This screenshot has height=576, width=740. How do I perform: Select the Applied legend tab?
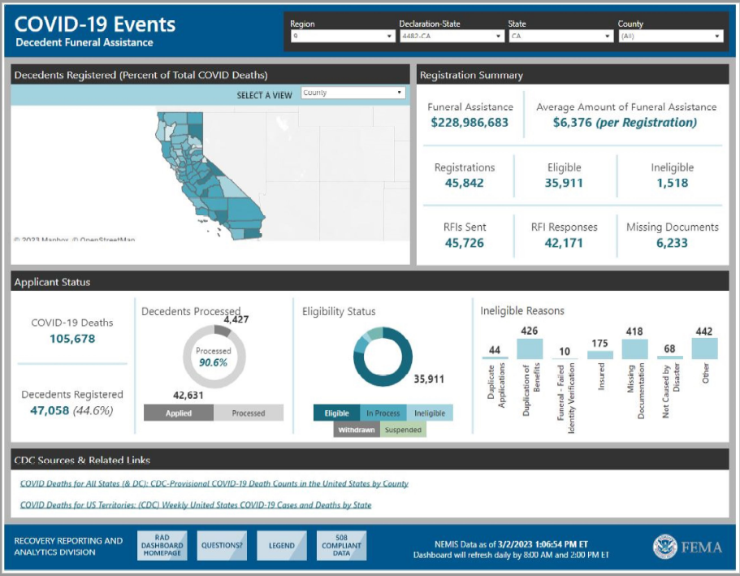(179, 414)
